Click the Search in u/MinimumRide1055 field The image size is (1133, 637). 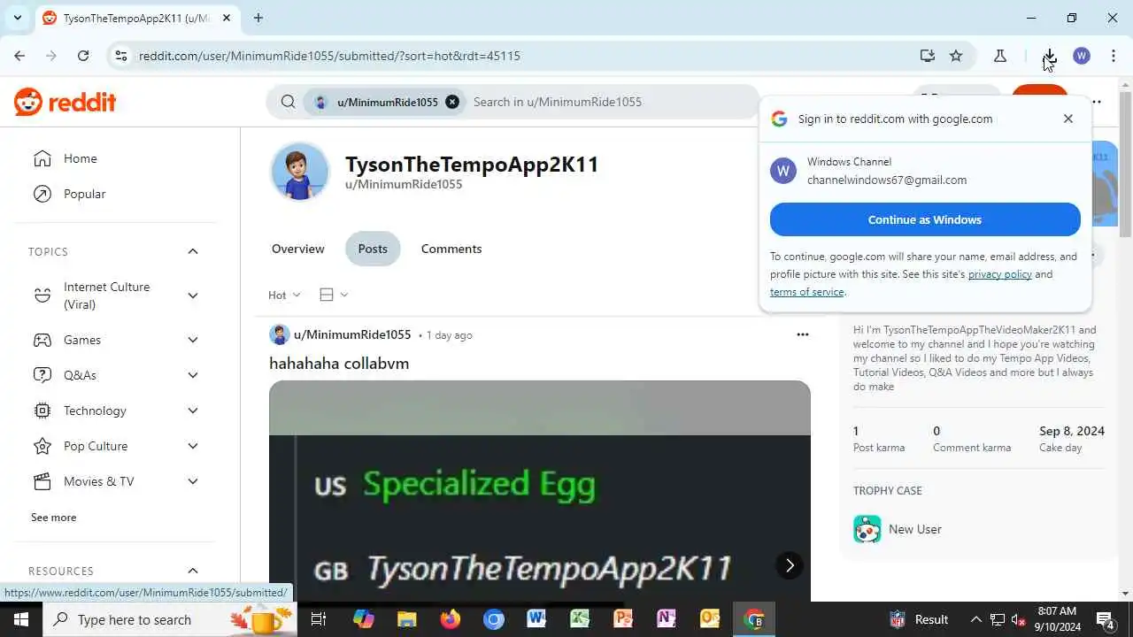click(611, 102)
